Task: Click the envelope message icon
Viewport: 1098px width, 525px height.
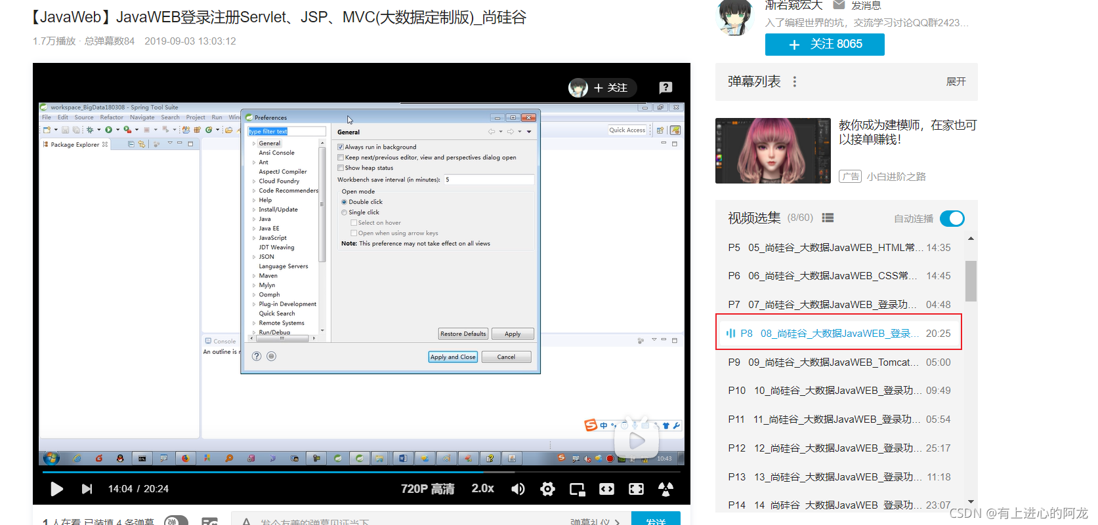Action: pyautogui.click(x=839, y=5)
